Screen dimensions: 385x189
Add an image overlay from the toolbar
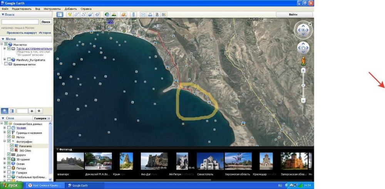(90, 15)
